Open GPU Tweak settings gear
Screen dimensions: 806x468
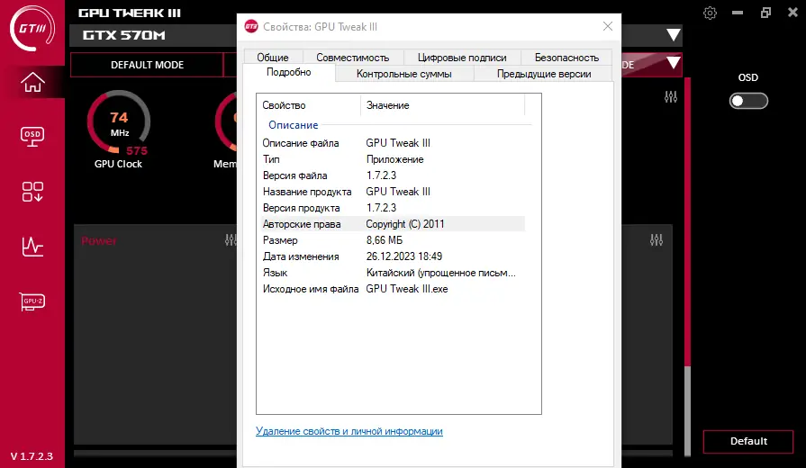[710, 13]
